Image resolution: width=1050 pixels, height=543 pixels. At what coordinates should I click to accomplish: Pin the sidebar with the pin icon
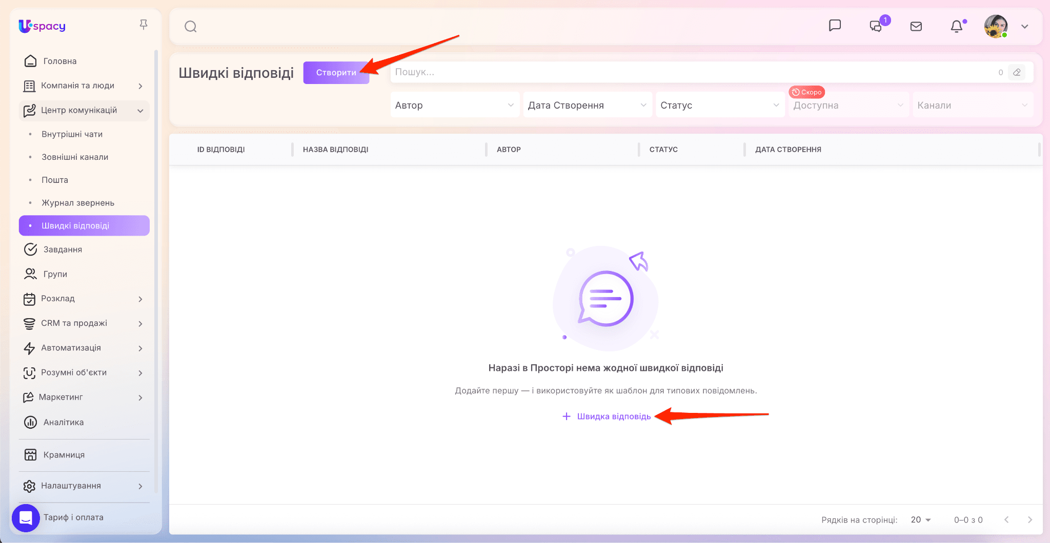click(x=144, y=25)
